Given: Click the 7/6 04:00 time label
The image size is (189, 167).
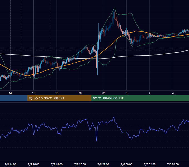Looking at the screenshot, I should 173,164.
